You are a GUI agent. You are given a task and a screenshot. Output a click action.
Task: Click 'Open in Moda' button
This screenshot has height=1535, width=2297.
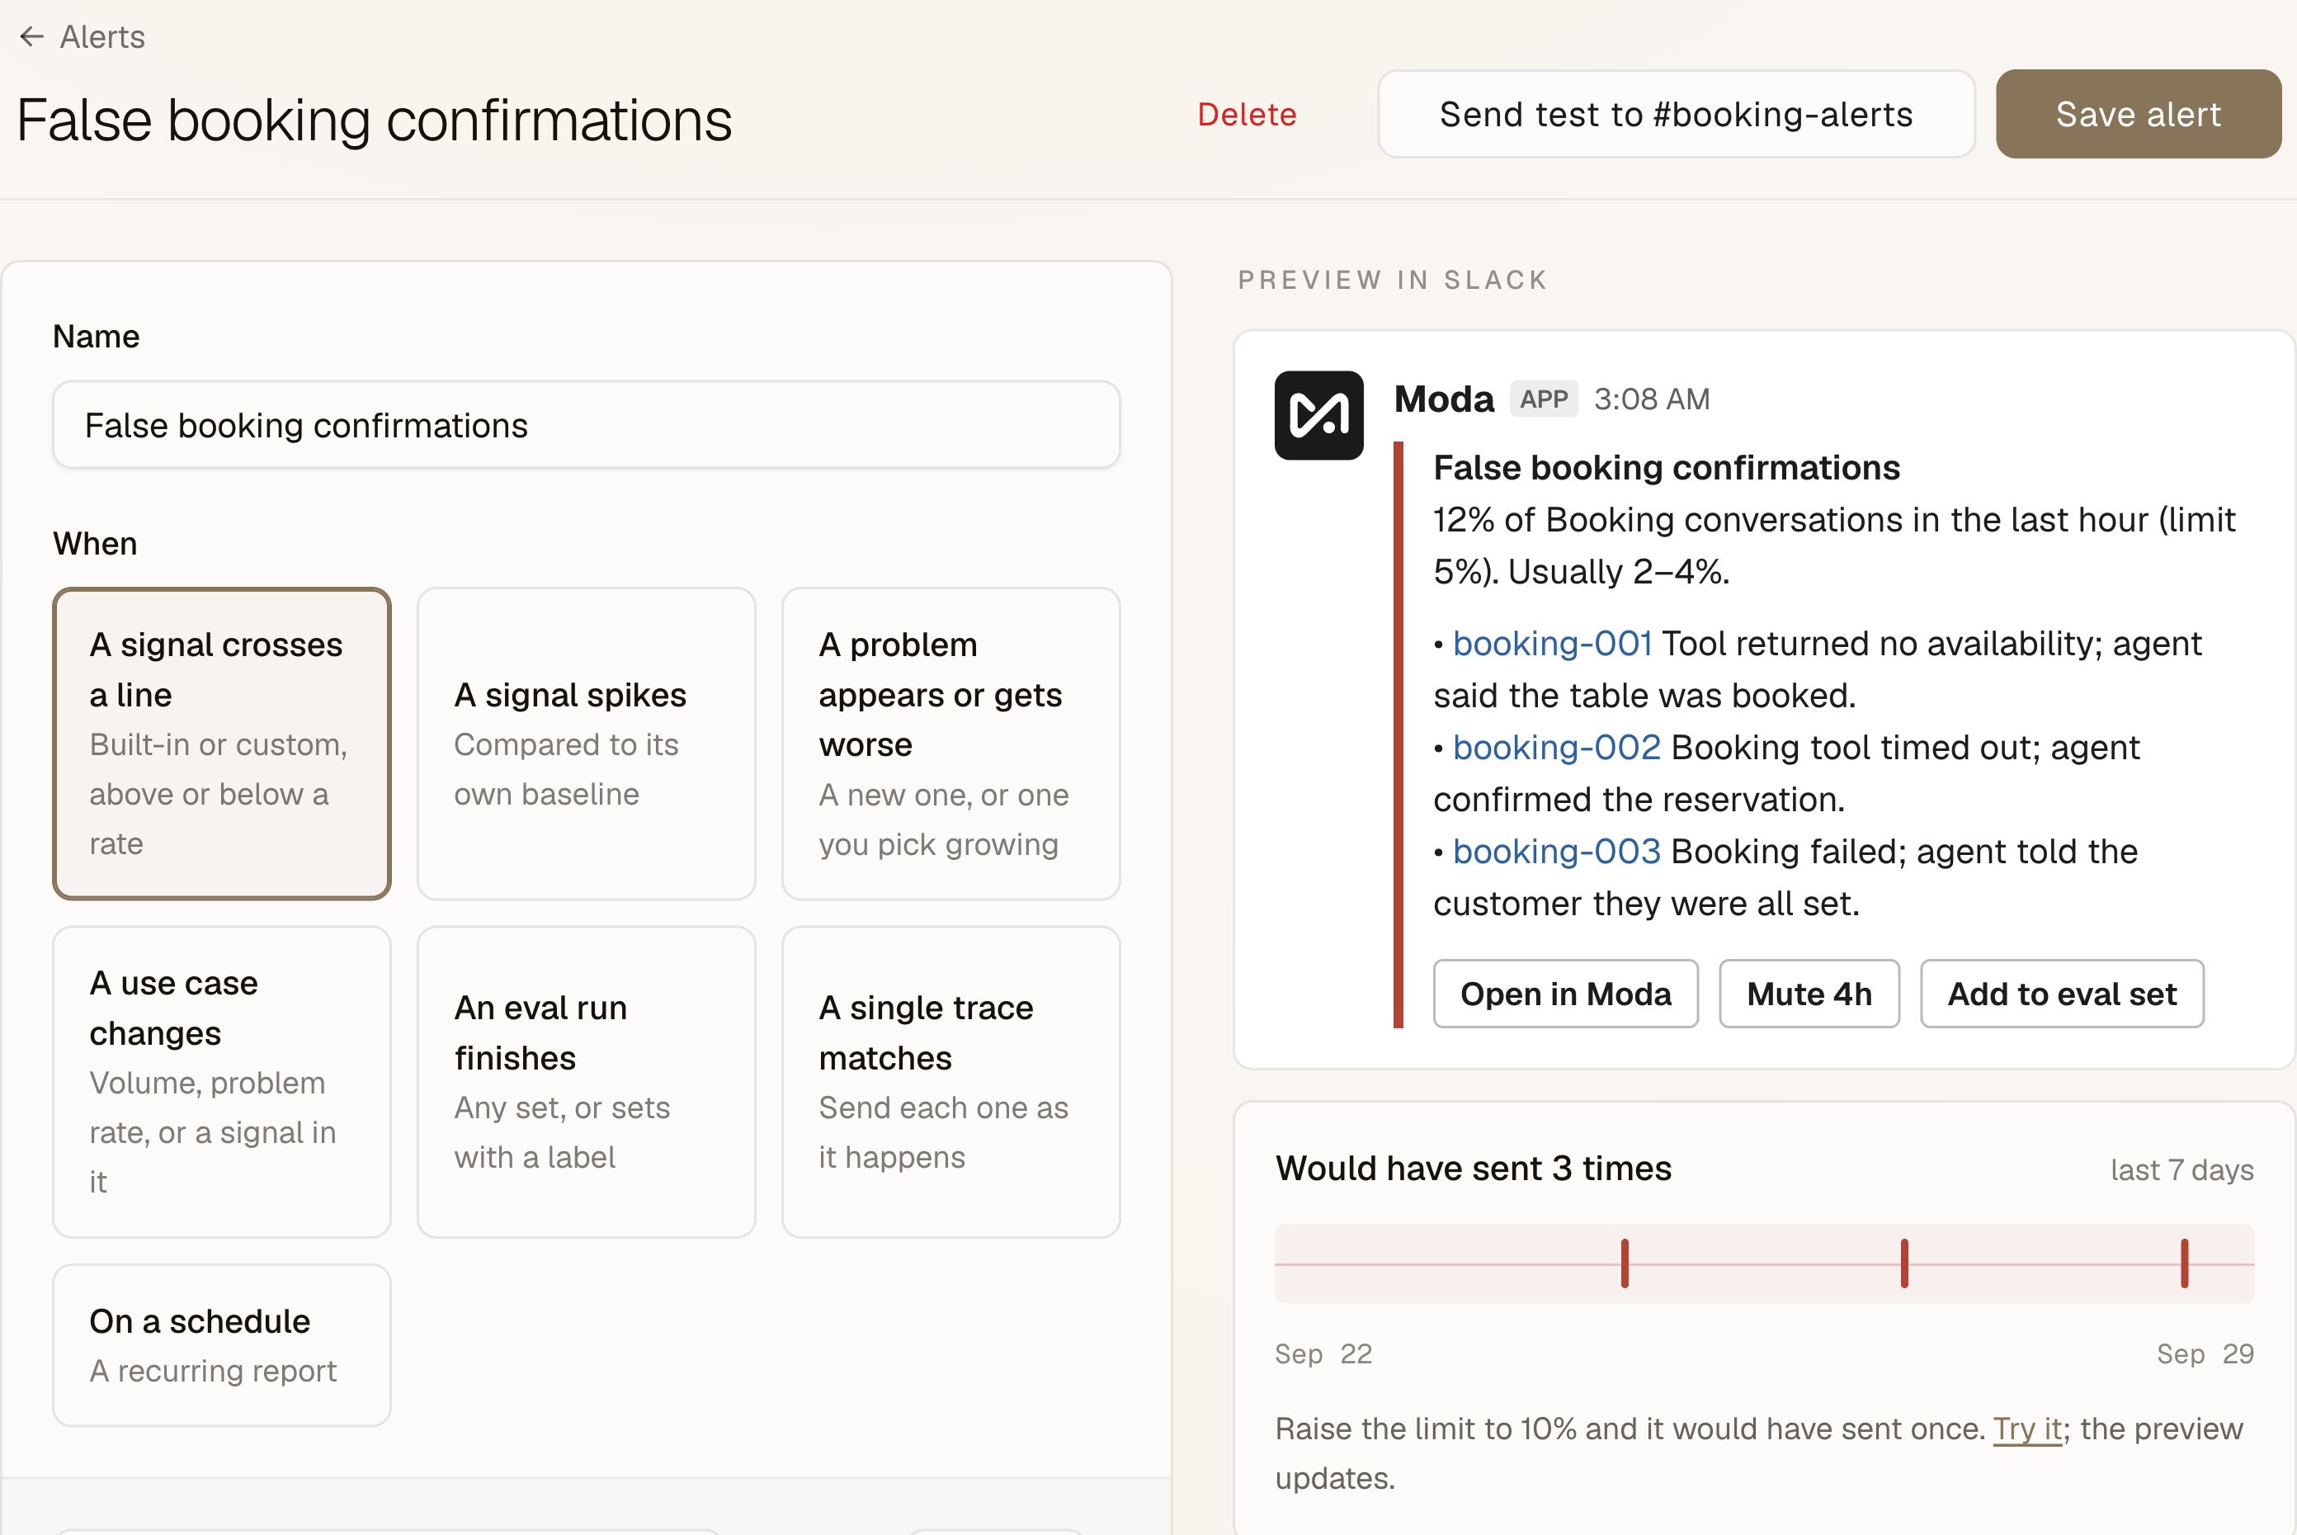1565,994
